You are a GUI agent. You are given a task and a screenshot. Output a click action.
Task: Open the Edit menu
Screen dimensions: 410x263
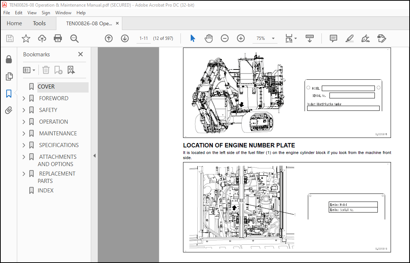pyautogui.click(x=19, y=12)
